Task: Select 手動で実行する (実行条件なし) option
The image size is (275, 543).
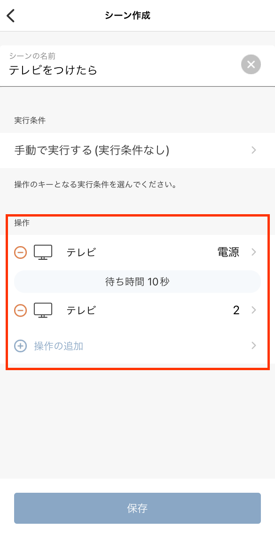Action: [92, 150]
